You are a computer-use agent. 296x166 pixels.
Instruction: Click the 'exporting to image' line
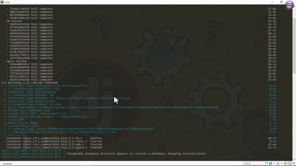(x=20, y=123)
